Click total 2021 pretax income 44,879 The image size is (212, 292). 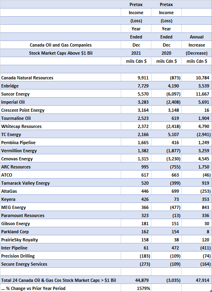coord(142,280)
